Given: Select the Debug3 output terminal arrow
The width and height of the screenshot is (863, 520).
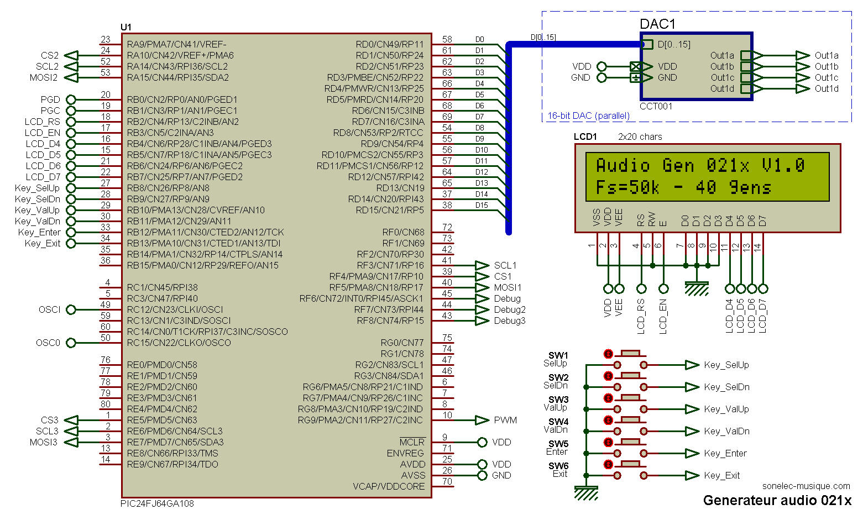Looking at the screenshot, I should 482,321.
